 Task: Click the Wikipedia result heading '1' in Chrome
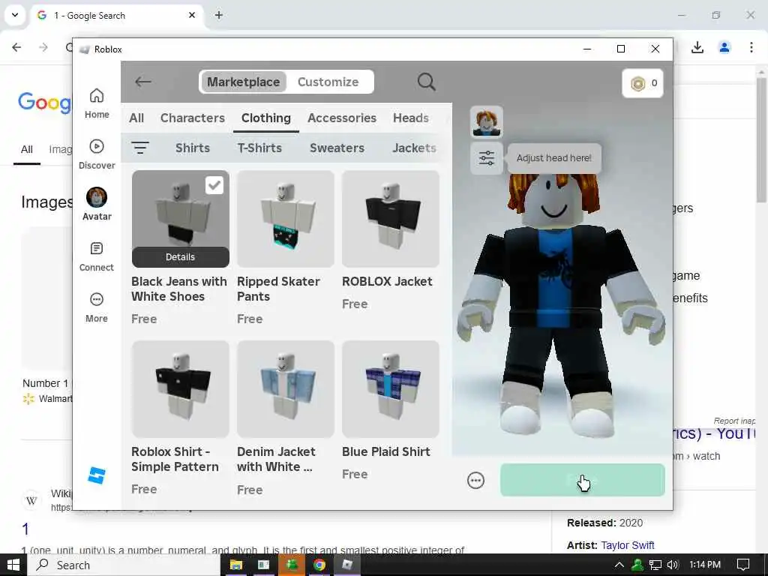click(25, 529)
